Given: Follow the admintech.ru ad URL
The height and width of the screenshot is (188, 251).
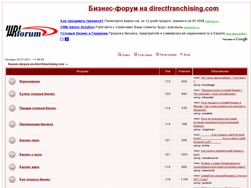Looking at the screenshot, I should click(192, 28).
